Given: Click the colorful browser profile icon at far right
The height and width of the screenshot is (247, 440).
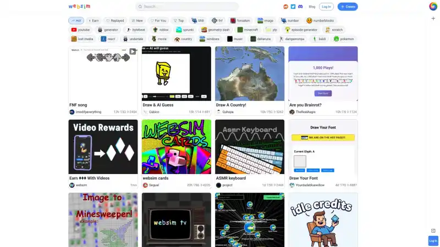Looking at the screenshot, I should (433, 6).
